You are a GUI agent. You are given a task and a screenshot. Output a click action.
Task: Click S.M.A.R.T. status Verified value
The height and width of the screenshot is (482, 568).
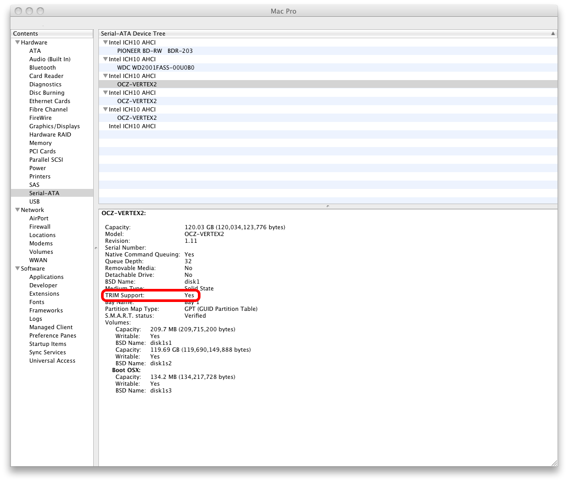[x=195, y=316]
